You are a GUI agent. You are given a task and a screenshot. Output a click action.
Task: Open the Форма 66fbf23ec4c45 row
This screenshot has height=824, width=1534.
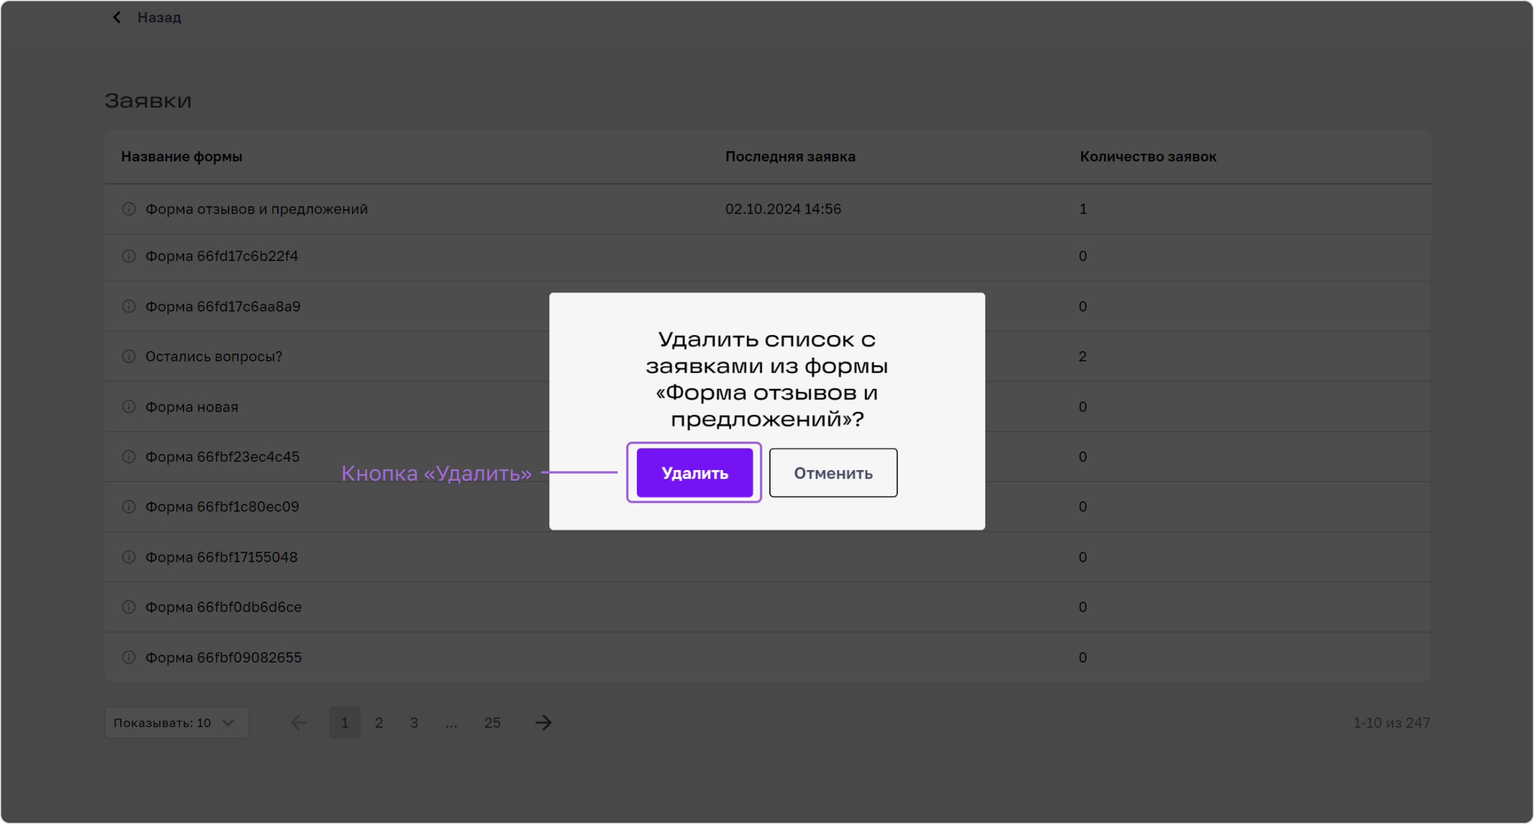coord(768,456)
